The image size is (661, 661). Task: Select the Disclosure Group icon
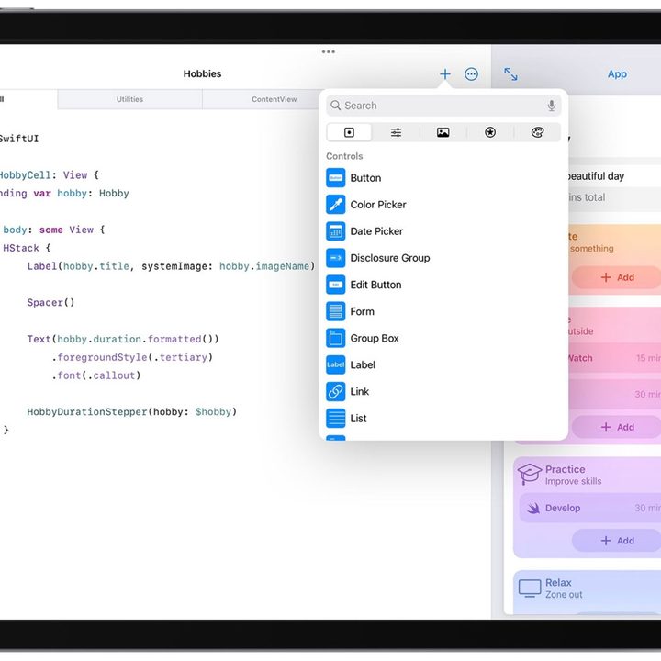[x=336, y=258]
